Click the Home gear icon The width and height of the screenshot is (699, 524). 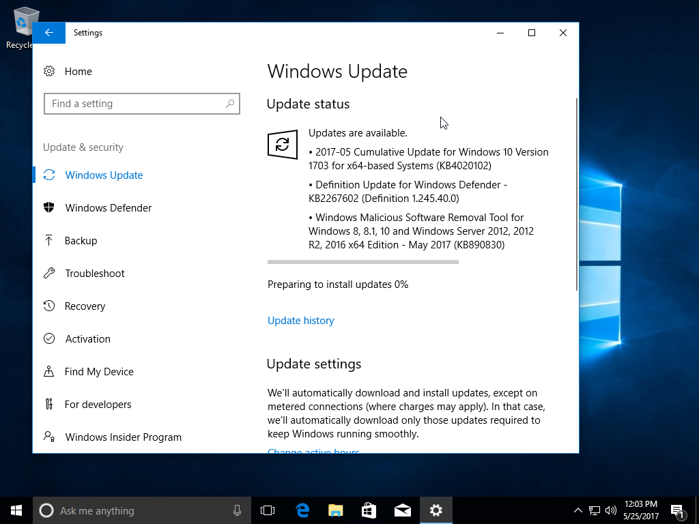49,71
